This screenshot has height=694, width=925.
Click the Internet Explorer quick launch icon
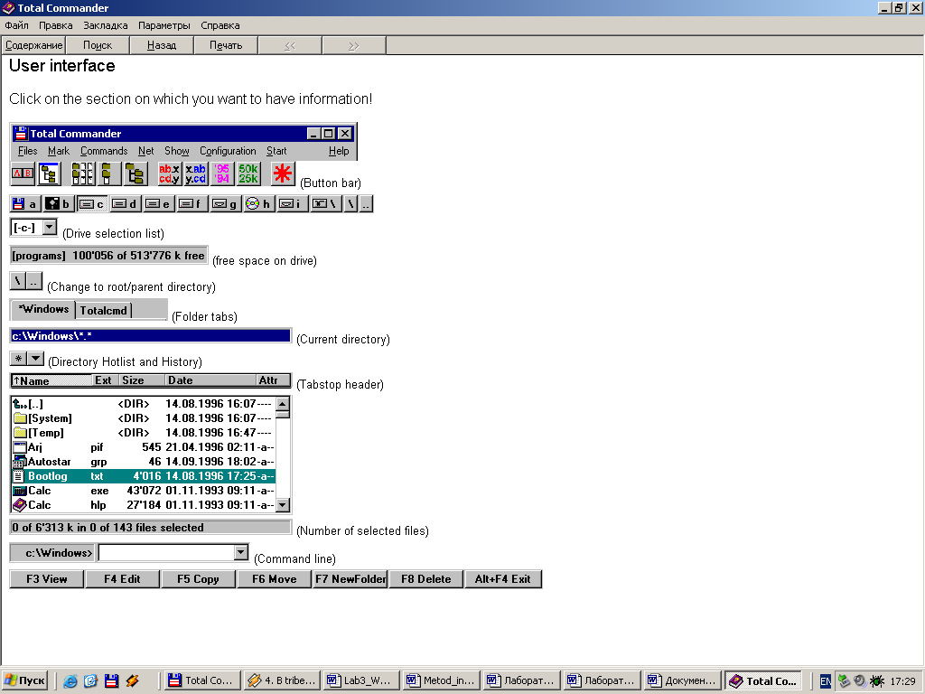[70, 681]
